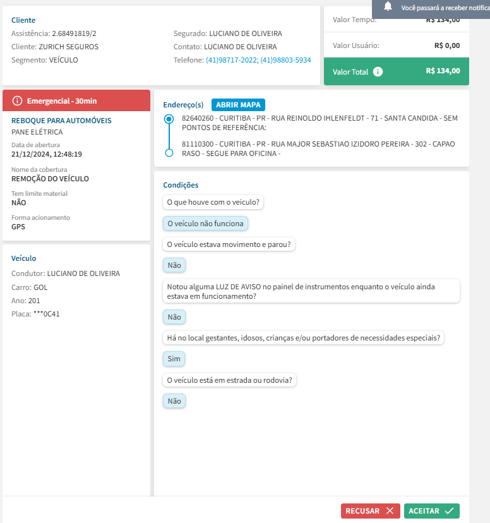This screenshot has width=490, height=523.
Task: Click the 'Sim' answer chip
Action: tap(174, 359)
